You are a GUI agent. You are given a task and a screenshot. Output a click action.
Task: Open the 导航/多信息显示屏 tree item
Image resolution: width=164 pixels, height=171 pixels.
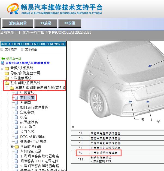coord(25,73)
